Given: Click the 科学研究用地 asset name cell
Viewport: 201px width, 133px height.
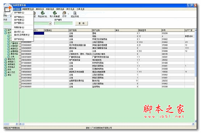Looking at the screenshot, I should point(103,63).
